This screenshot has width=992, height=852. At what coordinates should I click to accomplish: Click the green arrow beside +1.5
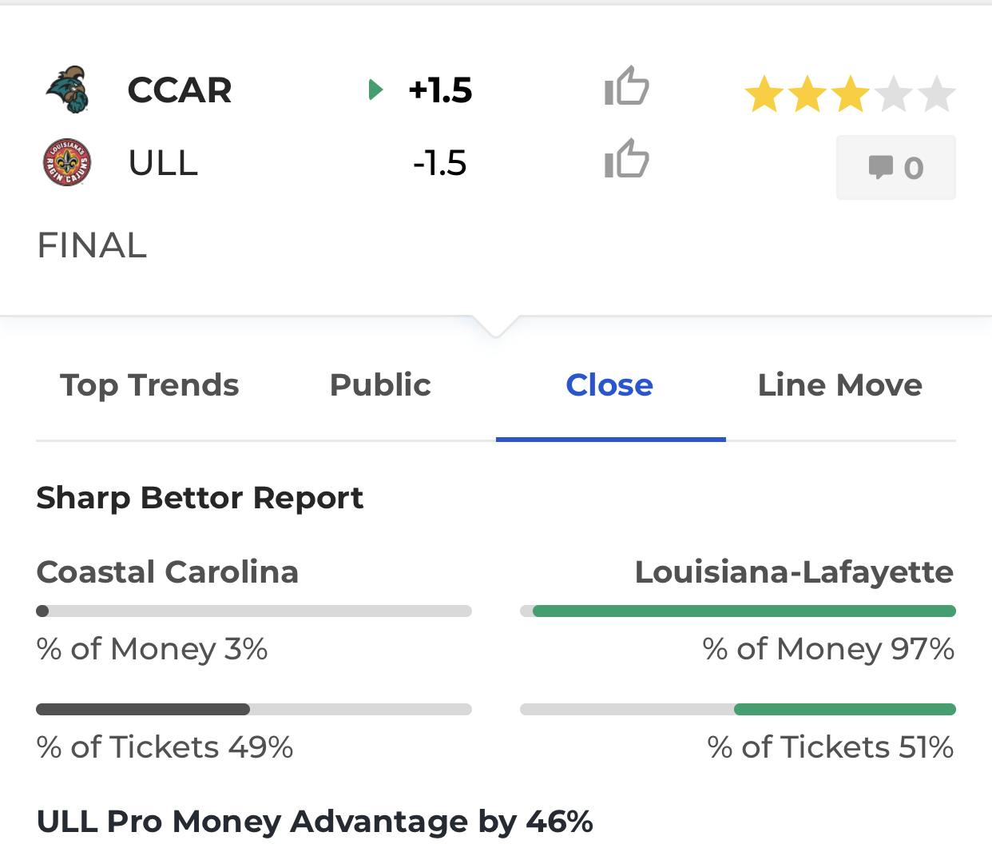(x=375, y=90)
